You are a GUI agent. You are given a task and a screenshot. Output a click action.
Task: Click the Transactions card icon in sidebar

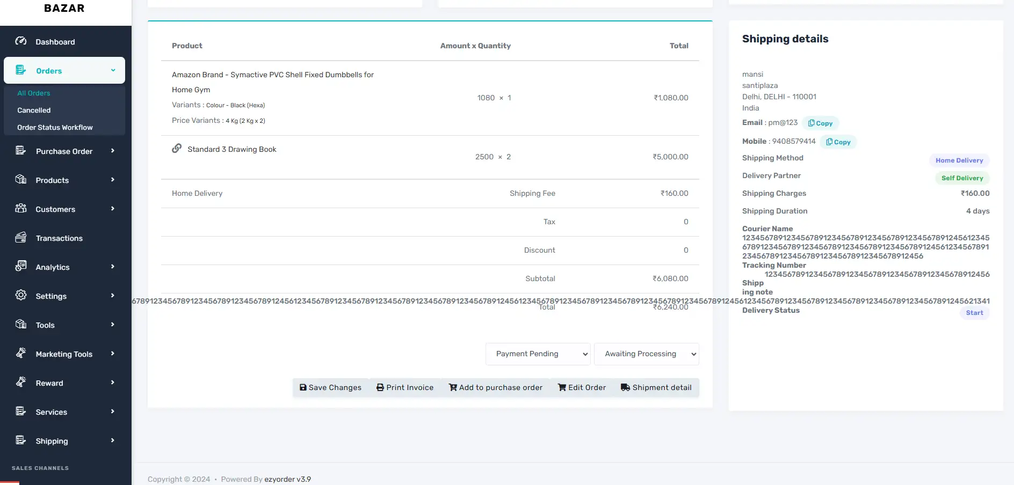[21, 238]
